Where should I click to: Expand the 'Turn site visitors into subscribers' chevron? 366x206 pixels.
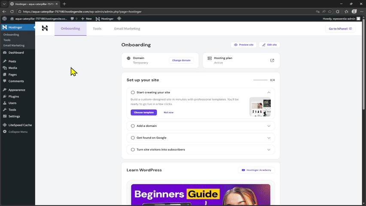pyautogui.click(x=269, y=150)
